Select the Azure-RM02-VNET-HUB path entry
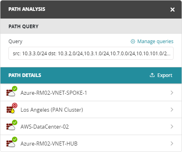The width and height of the screenshot is (182, 152). [x=91, y=144]
